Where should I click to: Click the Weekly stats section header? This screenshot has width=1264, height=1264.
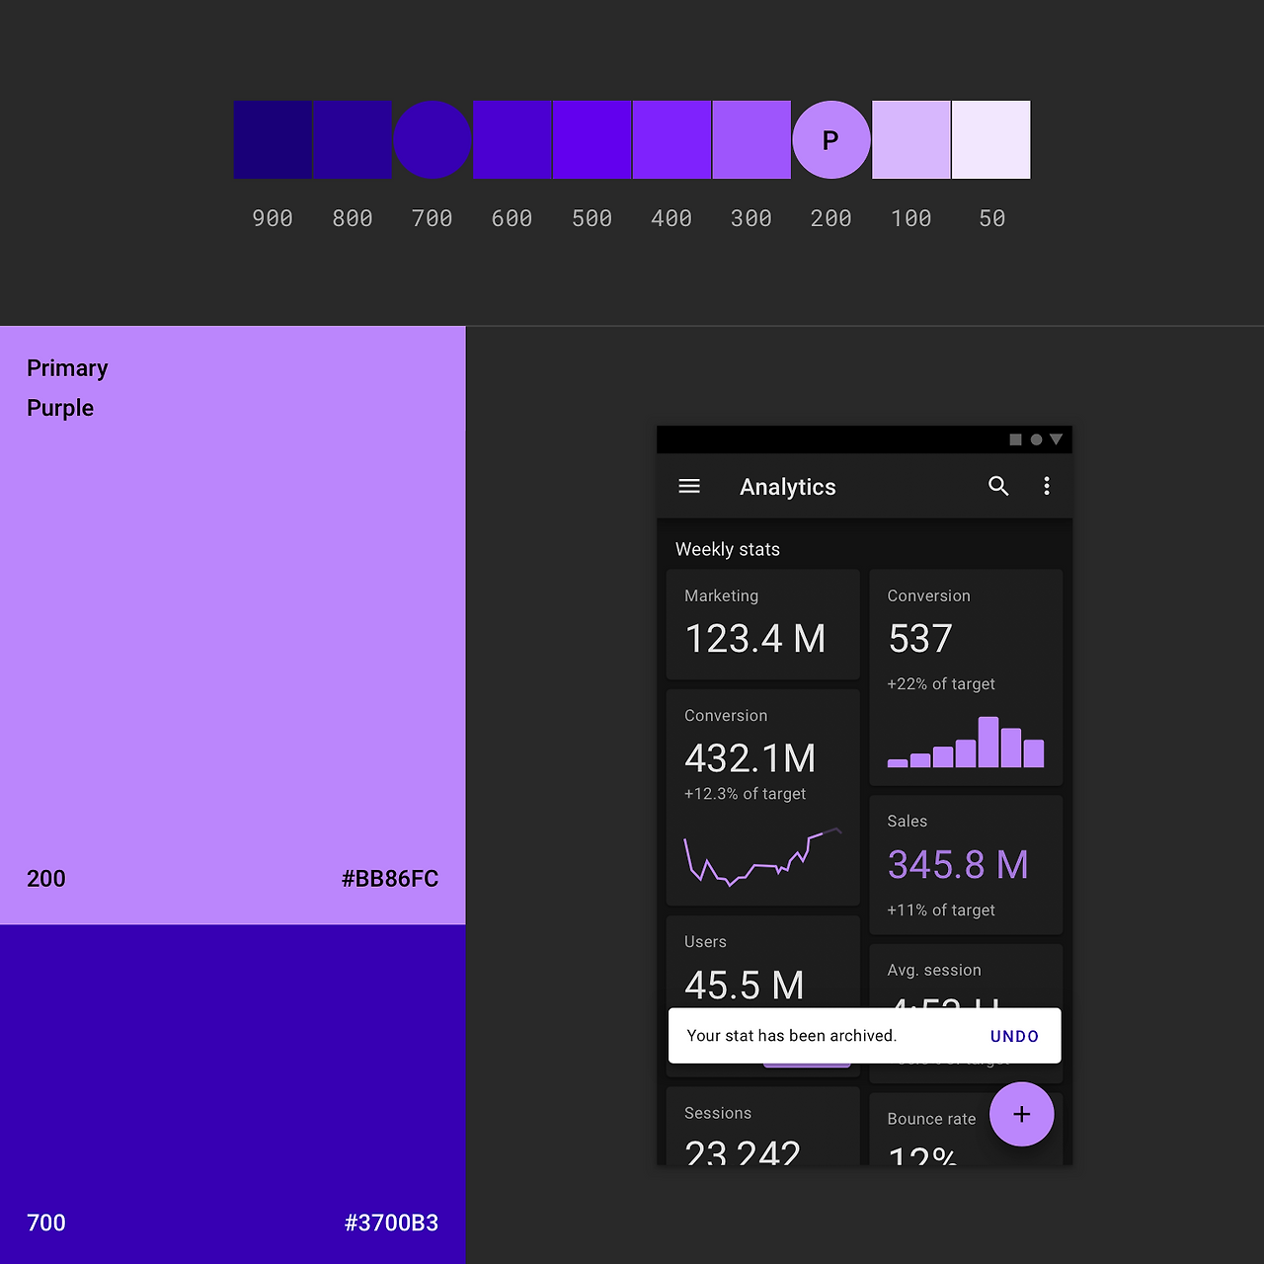pyautogui.click(x=728, y=549)
